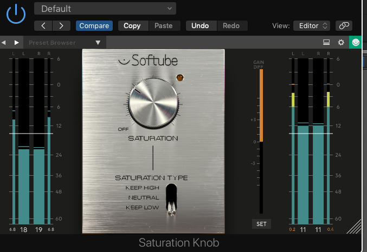Click the Copy button
Screen dimensions: 367x252
132,26
